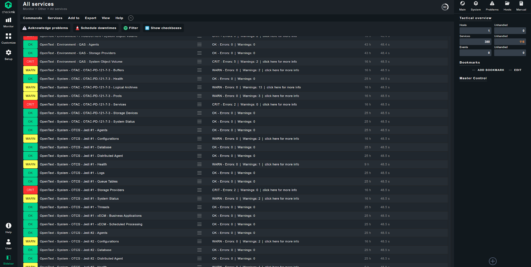Open action menu for OTAC Services row
The width and height of the screenshot is (531, 267).
[x=199, y=104]
